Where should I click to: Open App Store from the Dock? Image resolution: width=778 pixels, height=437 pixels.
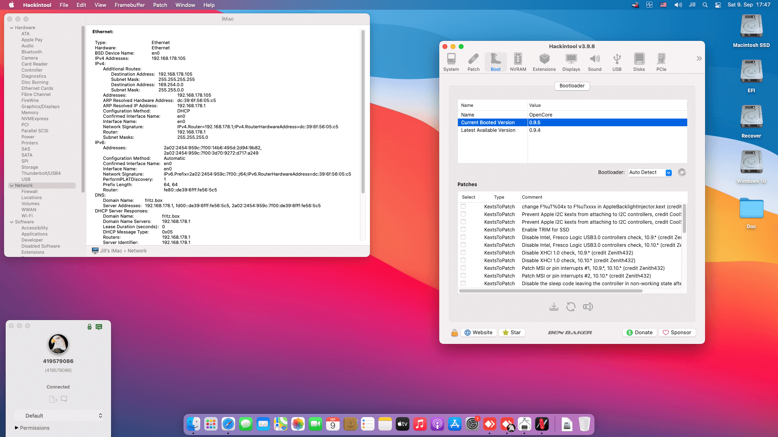[455, 424]
